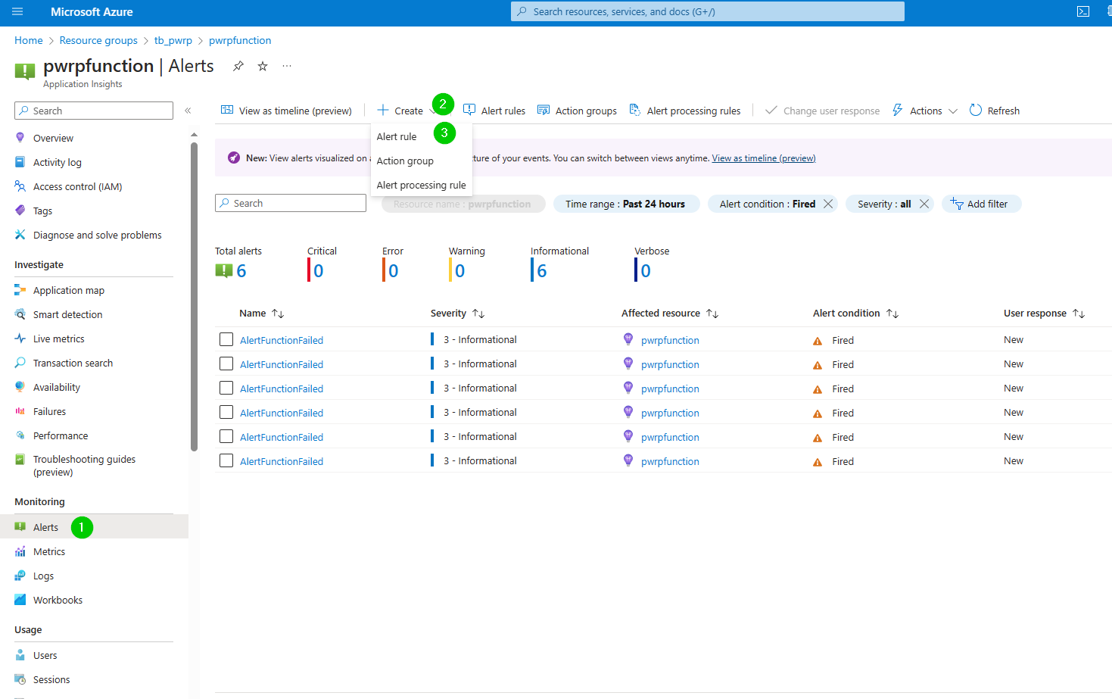Click Add filter button
Viewport: 1112px width, 699px height.
pyautogui.click(x=981, y=204)
